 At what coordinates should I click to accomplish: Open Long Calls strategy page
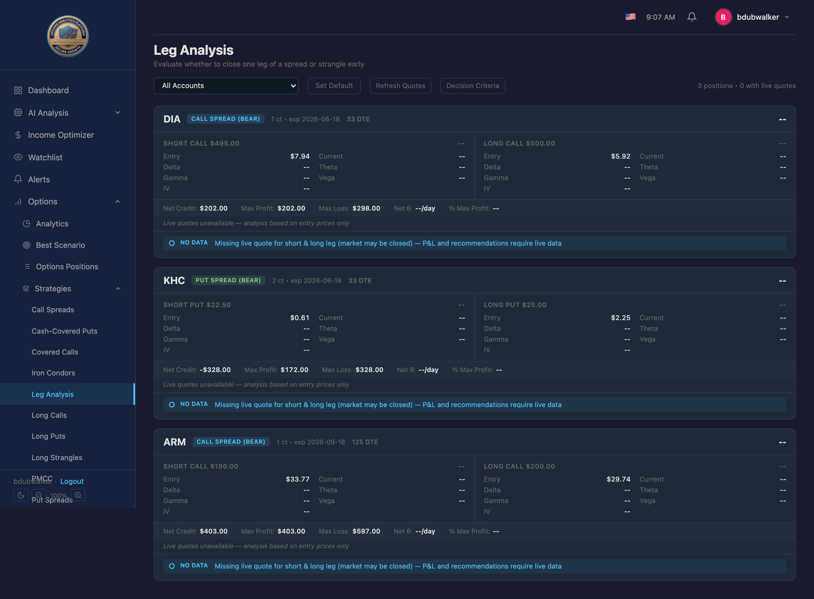tap(49, 415)
